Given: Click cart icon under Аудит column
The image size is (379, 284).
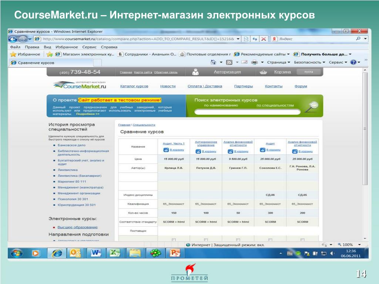Looking at the screenshot, I should pyautogui.click(x=262, y=150).
